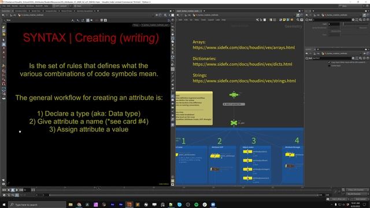Open the gear menu in the lower parameter pane
This screenshot has height=208, width=370.
point(353,58)
